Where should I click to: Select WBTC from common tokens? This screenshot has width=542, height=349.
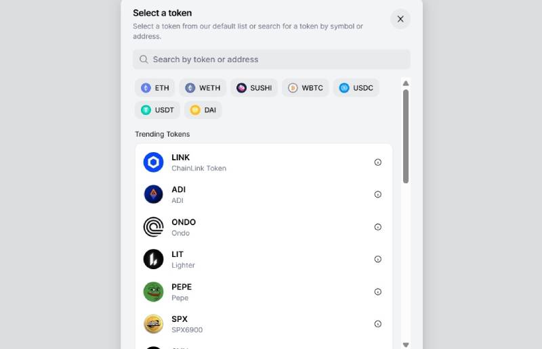(306, 88)
